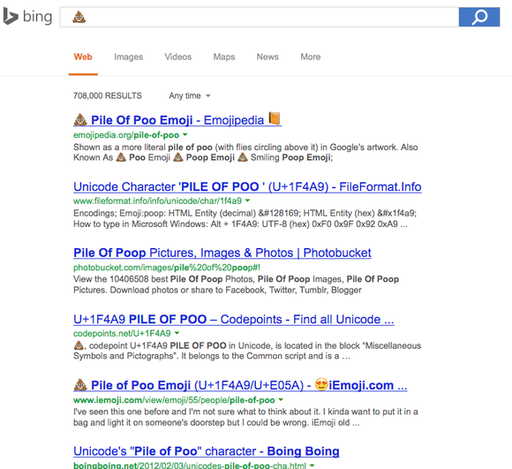The image size is (512, 469).
Task: Open the Pile Of Poop Pictures Photobucket link
Action: (x=222, y=253)
